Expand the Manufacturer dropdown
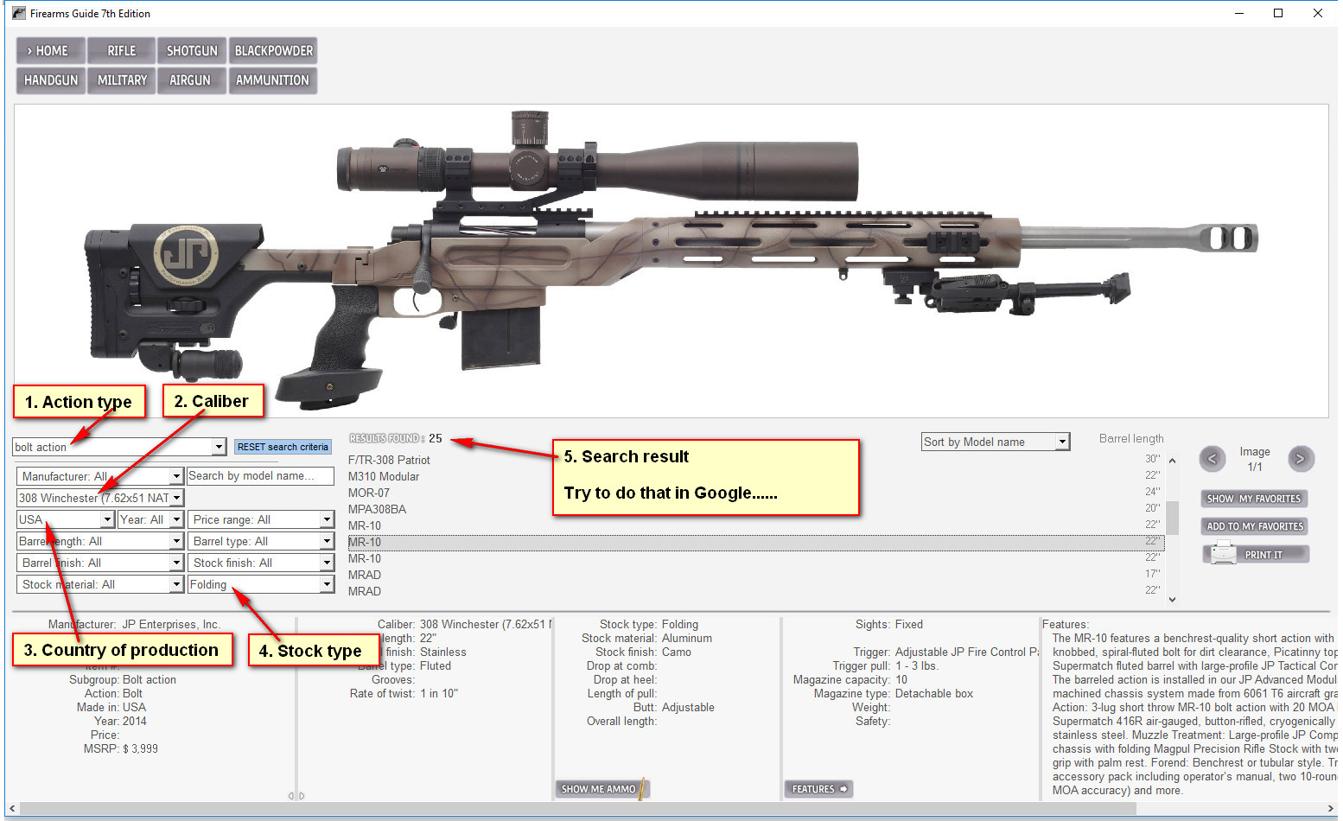Screen dimensions: 1343x821 coord(176,476)
